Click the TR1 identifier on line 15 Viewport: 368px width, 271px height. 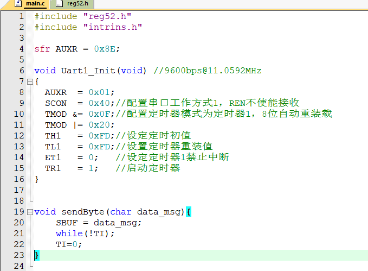53,168
